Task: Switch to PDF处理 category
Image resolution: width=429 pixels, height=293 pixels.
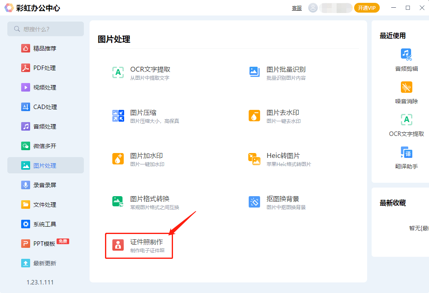Action: 45,68
